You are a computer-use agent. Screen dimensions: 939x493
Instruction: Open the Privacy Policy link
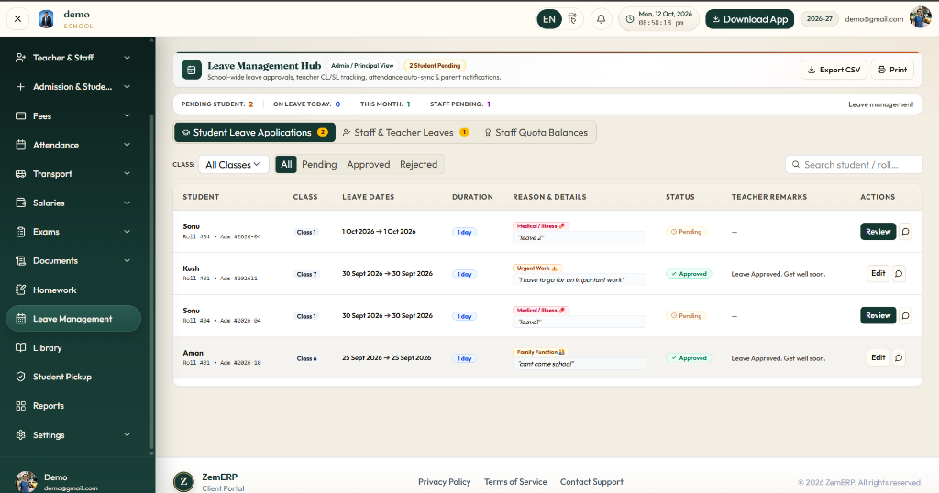coord(445,482)
